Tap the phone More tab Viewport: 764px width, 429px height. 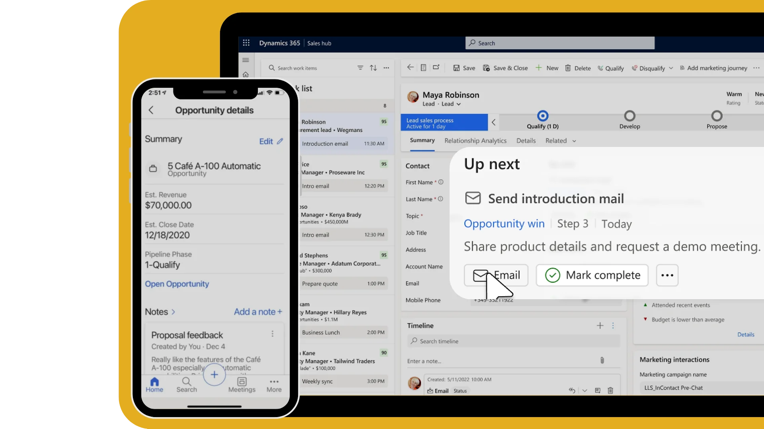tap(274, 385)
